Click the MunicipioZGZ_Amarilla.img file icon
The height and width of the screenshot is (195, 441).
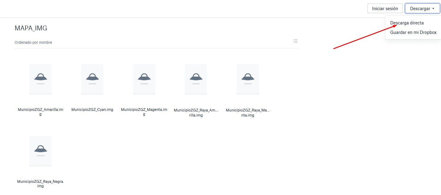(40, 79)
